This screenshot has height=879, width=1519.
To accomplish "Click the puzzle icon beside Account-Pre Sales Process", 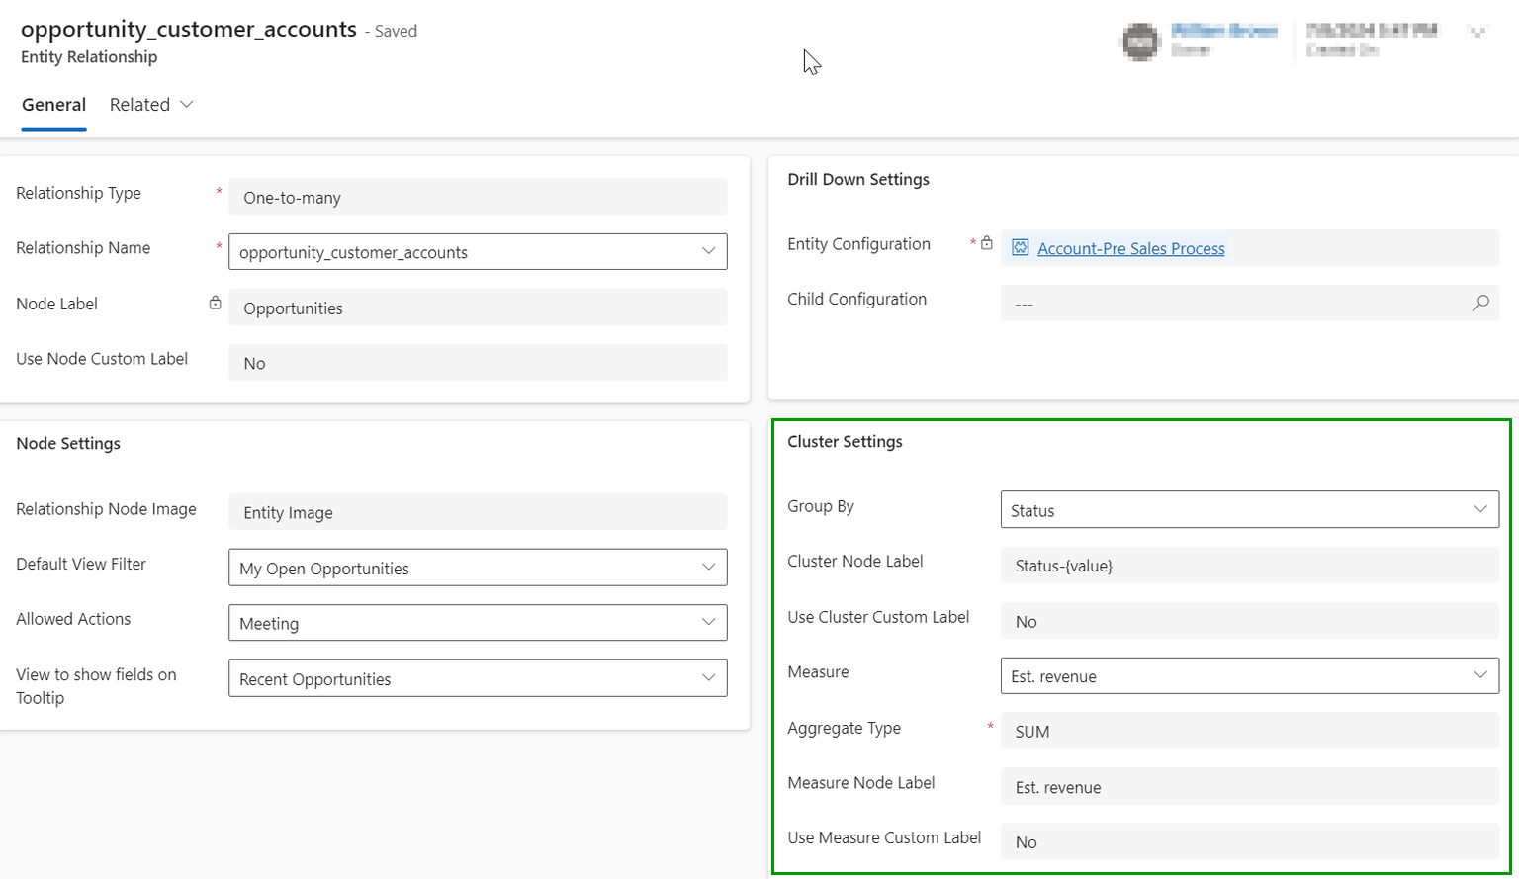I will 1020,247.
